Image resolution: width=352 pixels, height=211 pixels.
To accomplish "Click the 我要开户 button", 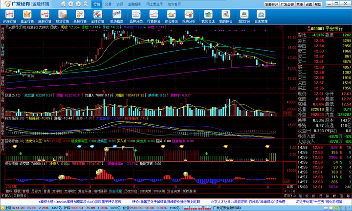I will 271,4.
